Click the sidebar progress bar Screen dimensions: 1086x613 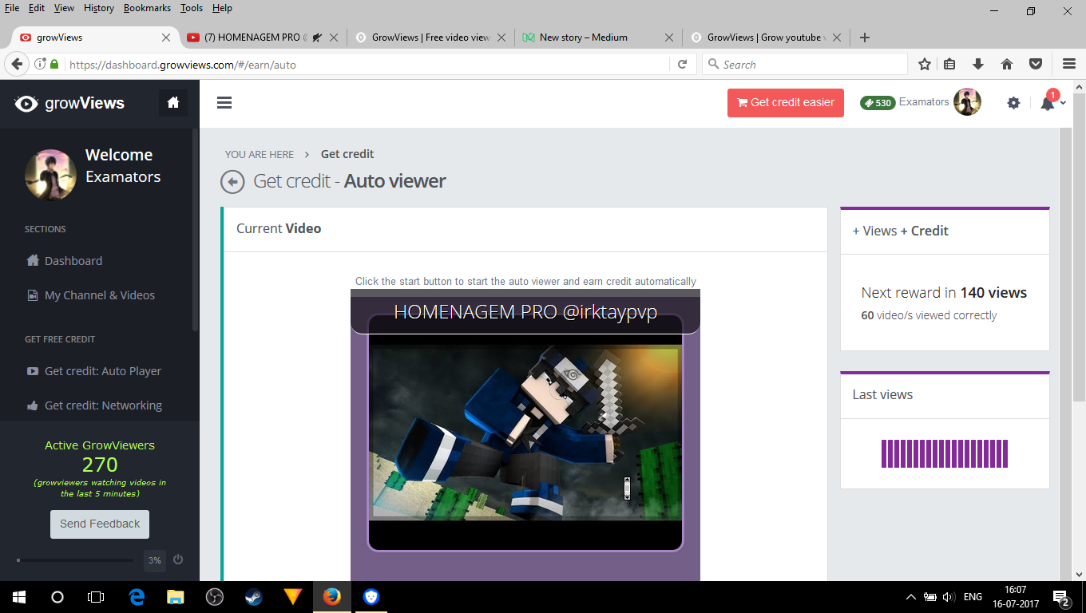75,560
